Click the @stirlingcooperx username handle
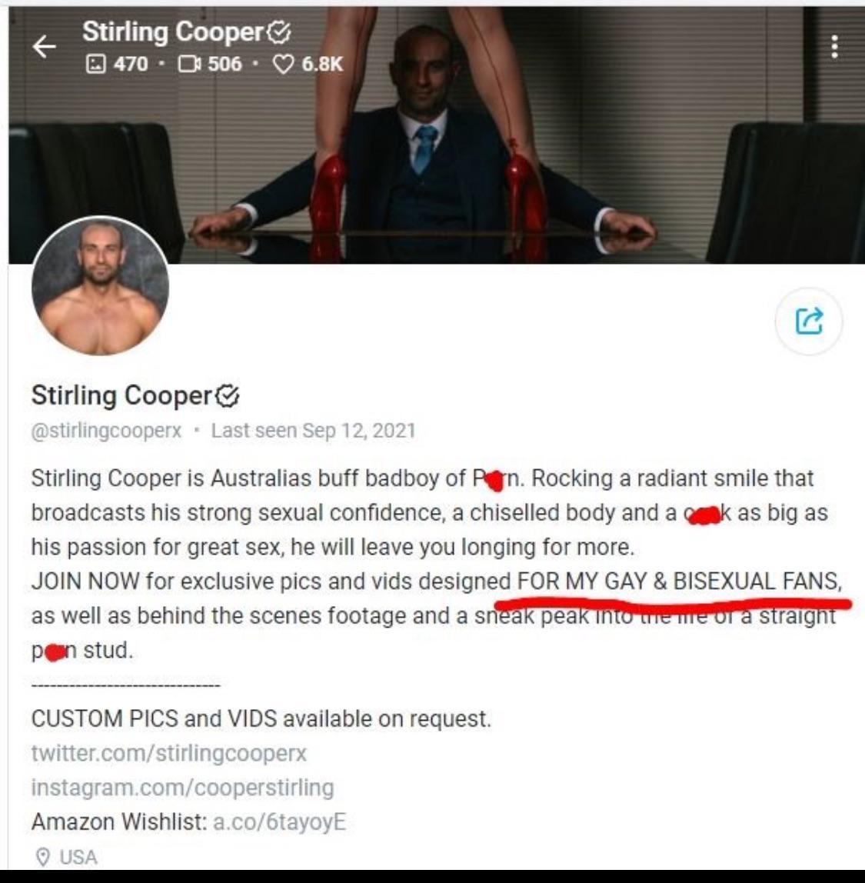Image resolution: width=865 pixels, height=883 pixels. pyautogui.click(x=106, y=431)
